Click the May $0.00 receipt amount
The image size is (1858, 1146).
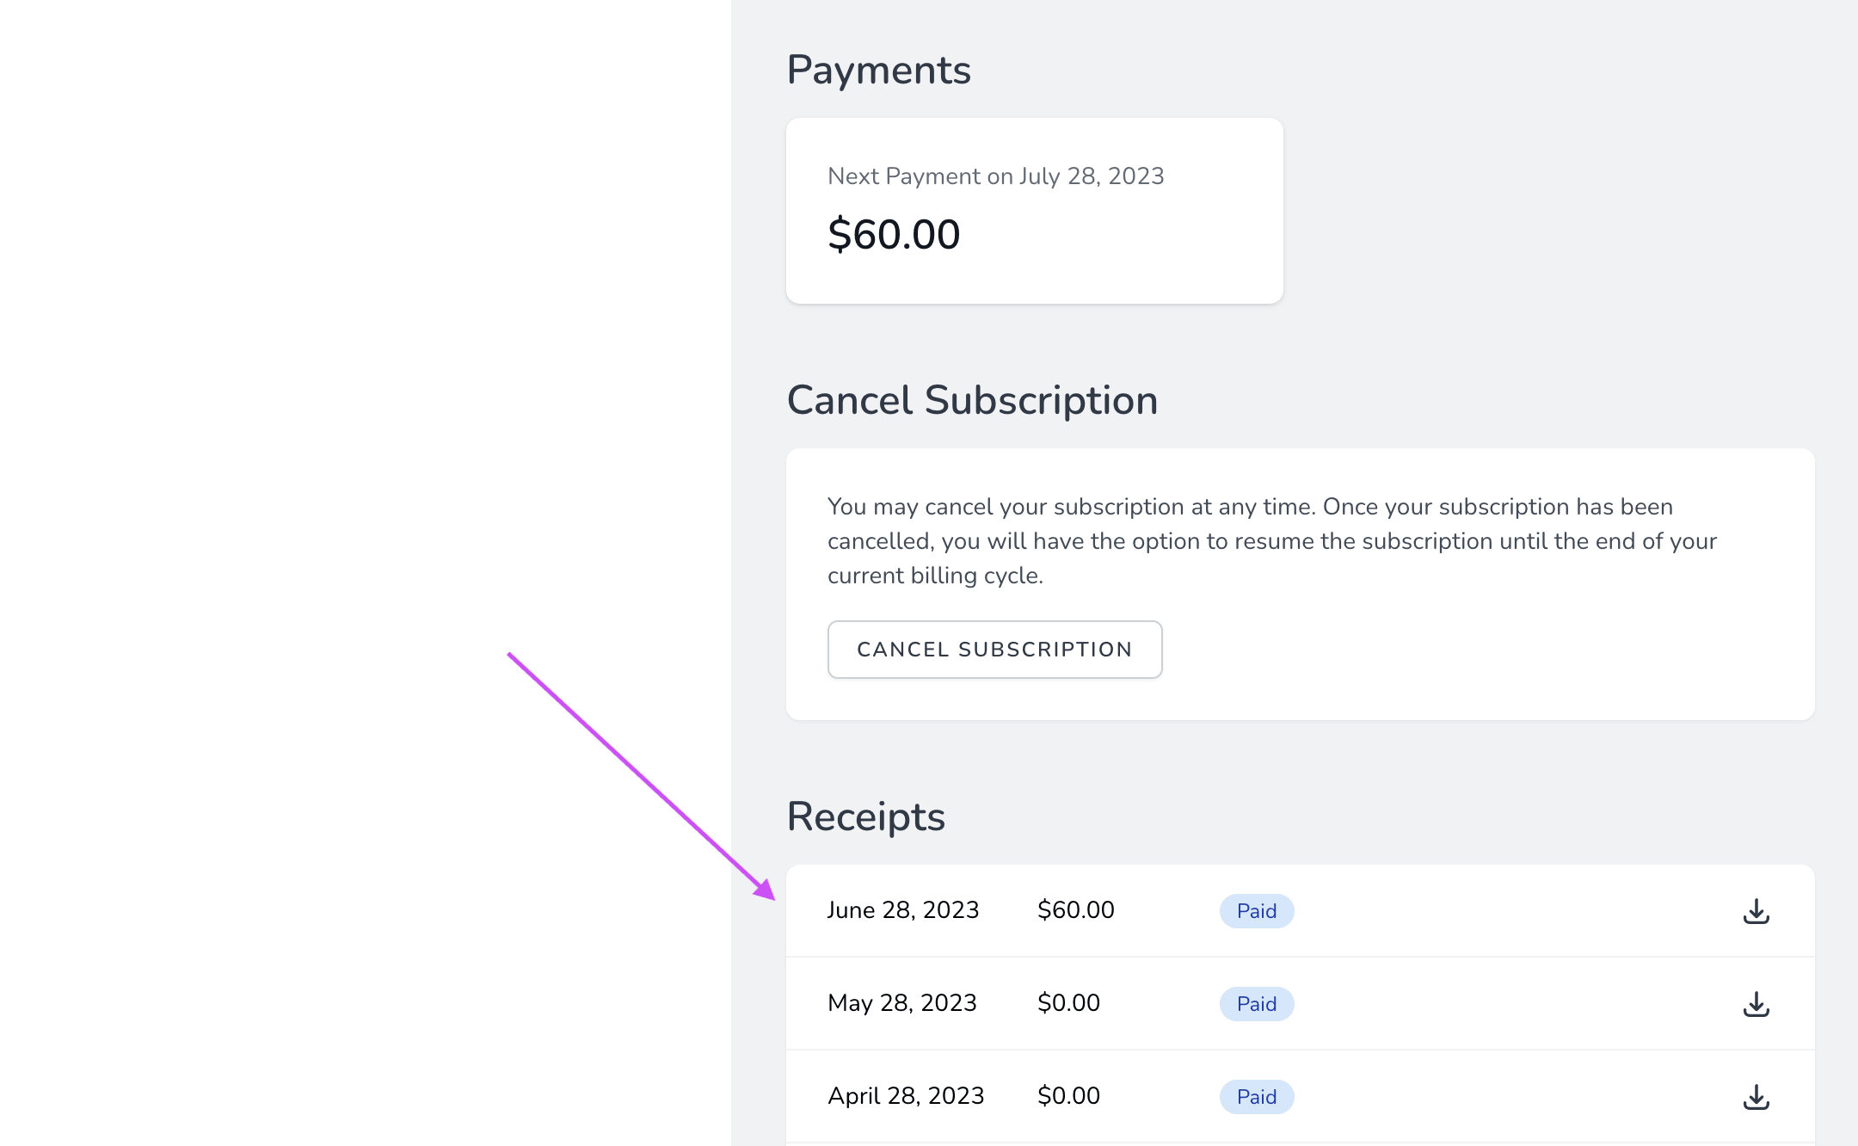tap(1068, 1003)
